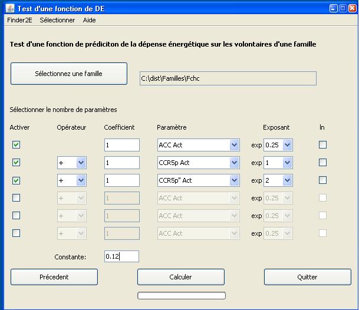Viewport: 359px width, 310px height.
Task: Click the Quitter button
Action: pyautogui.click(x=308, y=277)
